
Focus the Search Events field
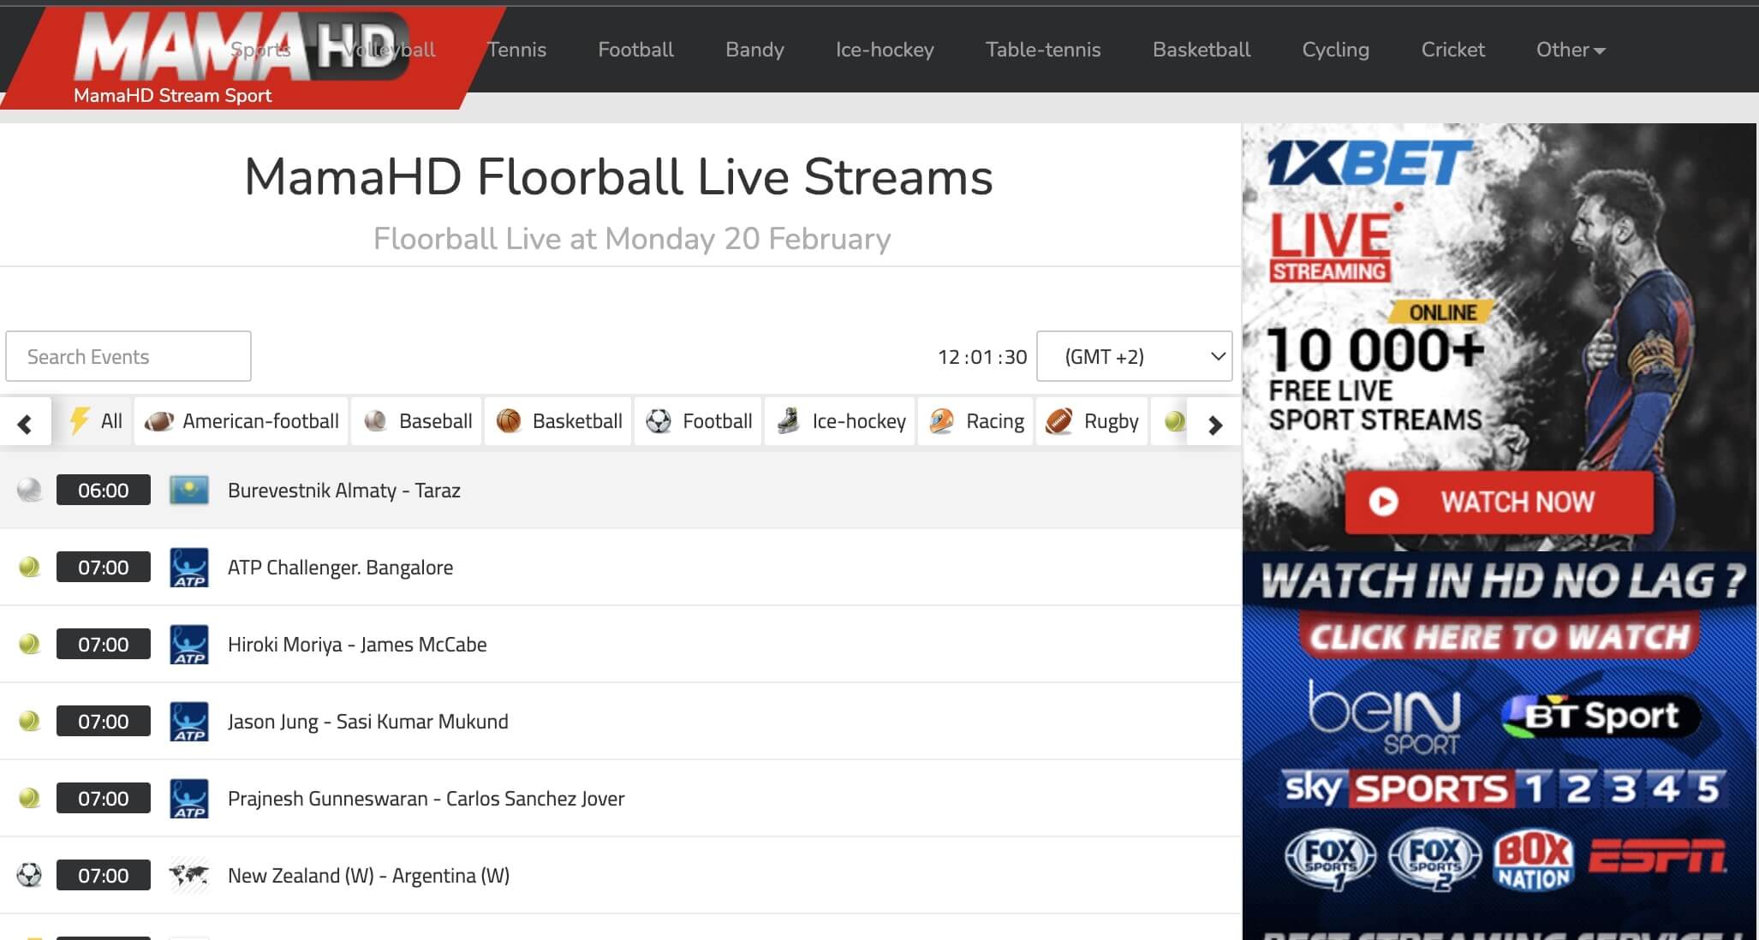point(128,356)
